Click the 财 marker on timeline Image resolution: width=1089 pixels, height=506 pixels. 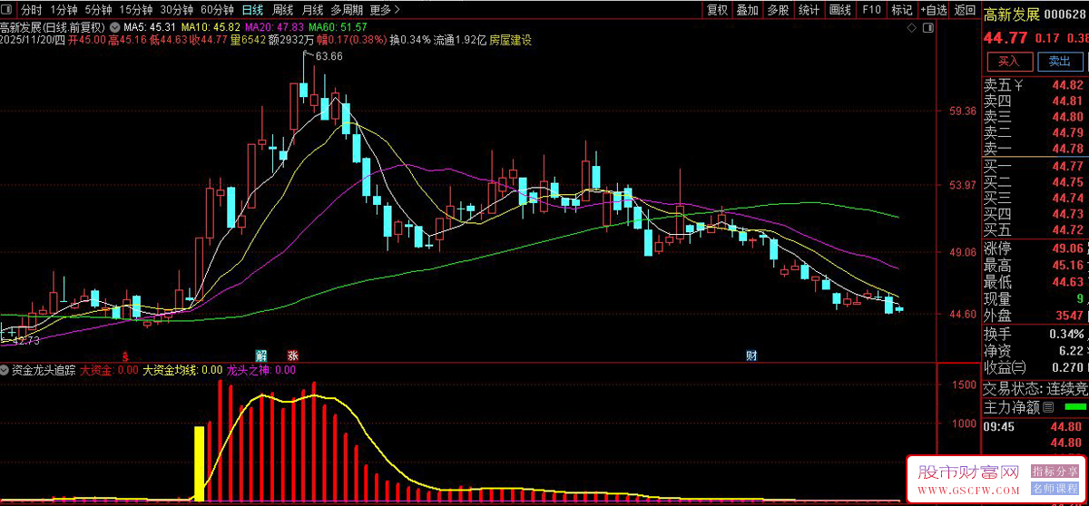[x=751, y=355]
